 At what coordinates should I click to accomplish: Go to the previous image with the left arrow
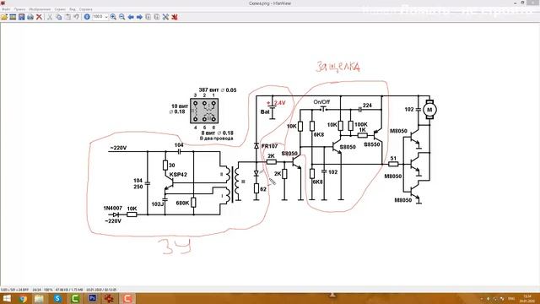tap(131, 17)
